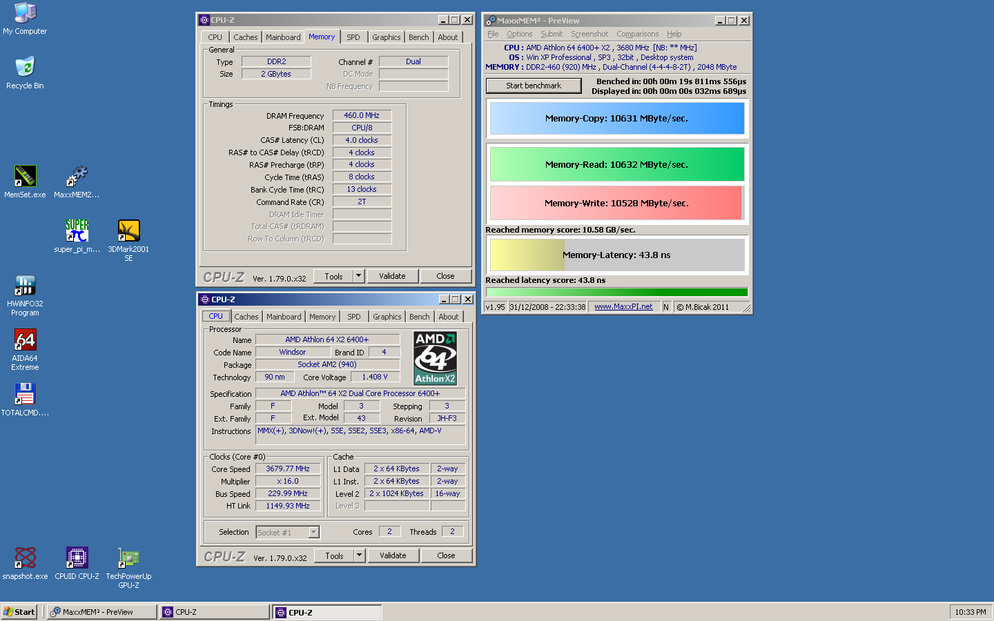This screenshot has width=994, height=621.
Task: Open Caches tab in bottom CPU-Z window
Action: point(246,317)
